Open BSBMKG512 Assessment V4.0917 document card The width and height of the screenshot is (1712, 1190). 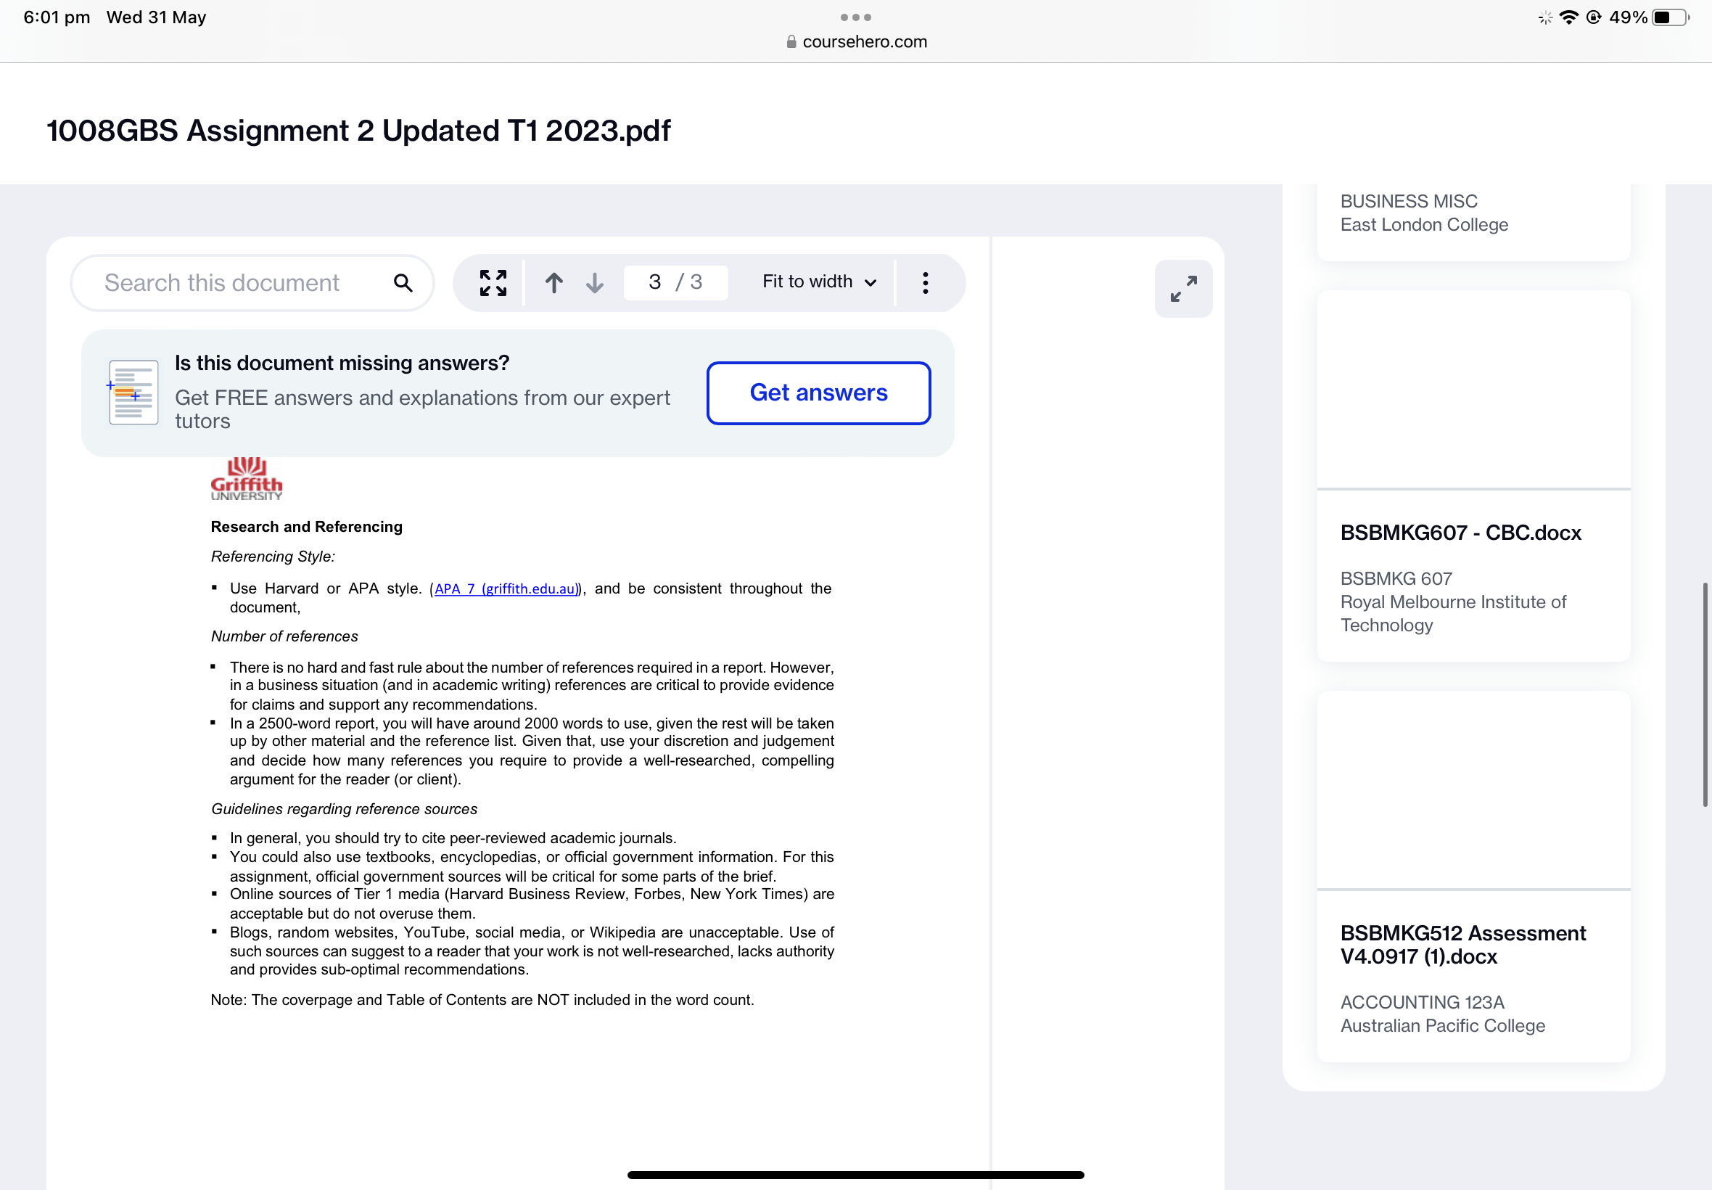coord(1462,944)
